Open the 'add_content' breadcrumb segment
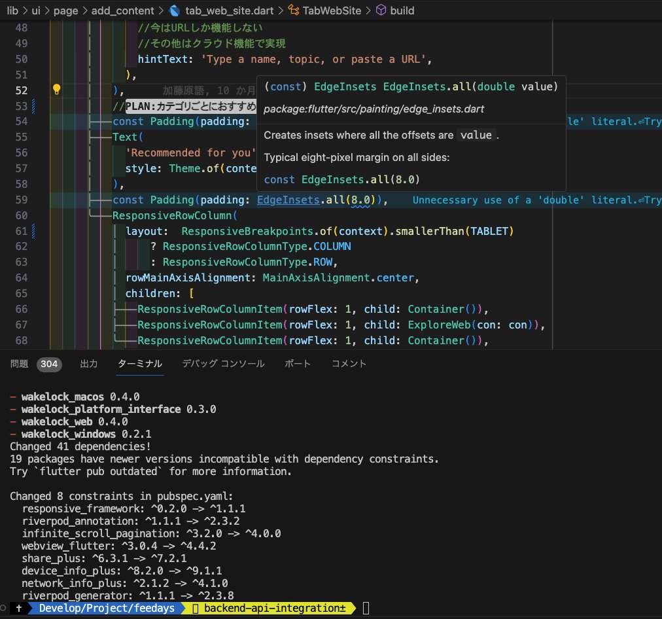 pos(122,10)
